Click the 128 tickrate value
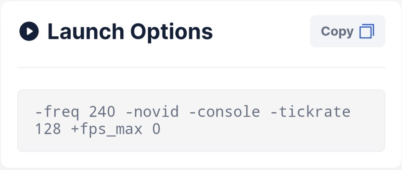 [x=48, y=129]
